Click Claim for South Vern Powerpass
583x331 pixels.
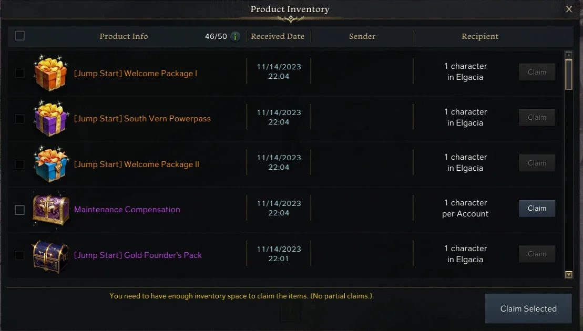click(537, 117)
